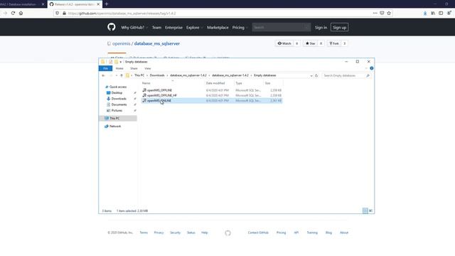The image size is (455, 256).
Task: Open the View ribbon tab
Action: pos(148,68)
